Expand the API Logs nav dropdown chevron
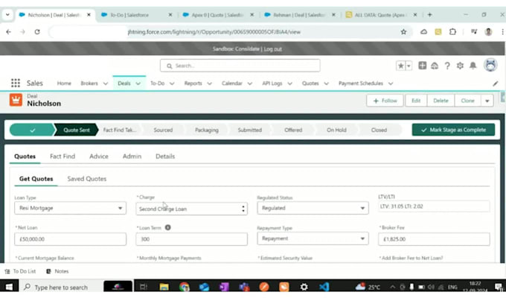 289,83
